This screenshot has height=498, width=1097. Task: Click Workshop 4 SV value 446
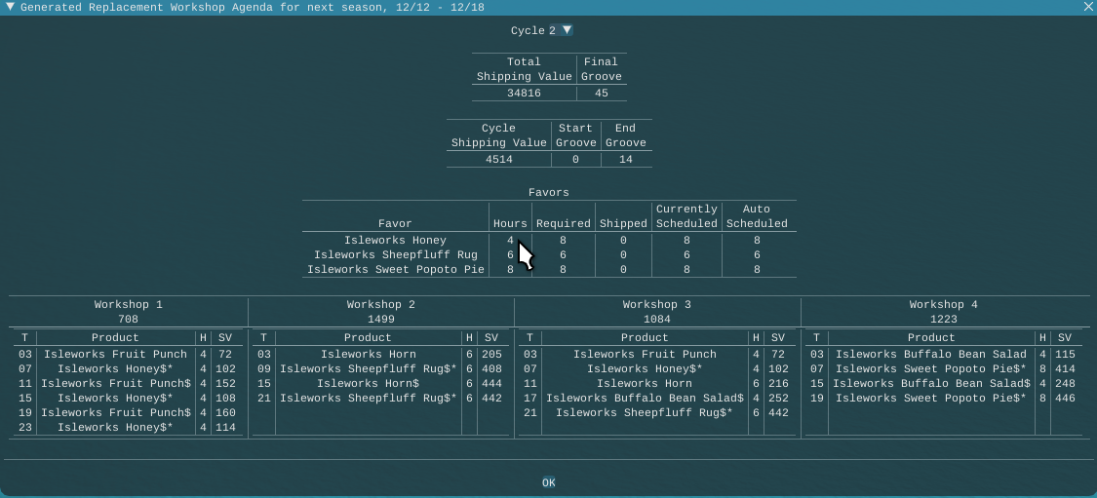tap(1065, 398)
